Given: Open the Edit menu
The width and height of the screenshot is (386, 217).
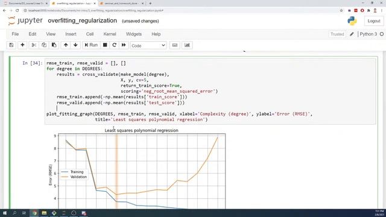Looking at the screenshot, I should click(x=32, y=34).
